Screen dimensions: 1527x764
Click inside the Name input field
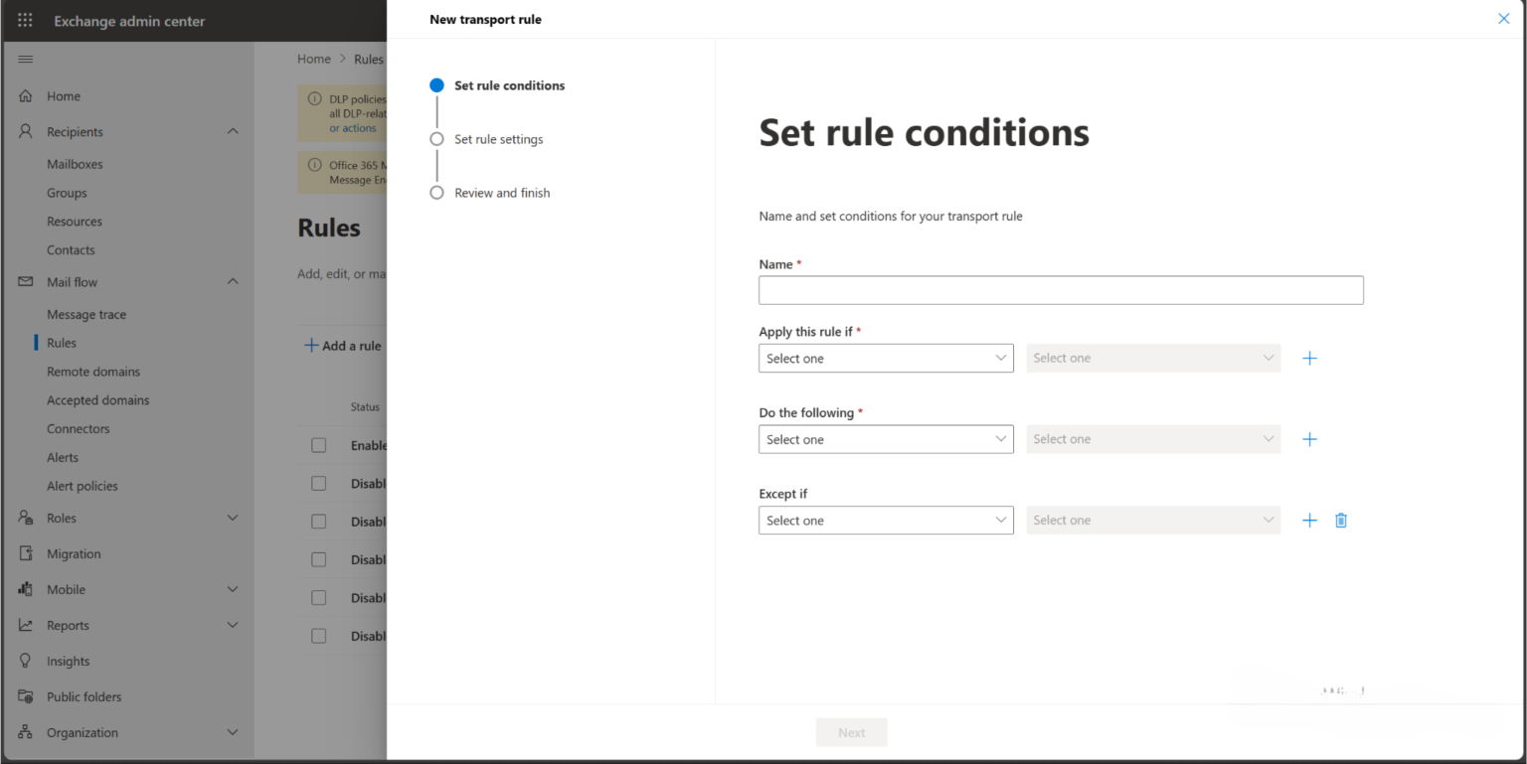click(x=1060, y=289)
